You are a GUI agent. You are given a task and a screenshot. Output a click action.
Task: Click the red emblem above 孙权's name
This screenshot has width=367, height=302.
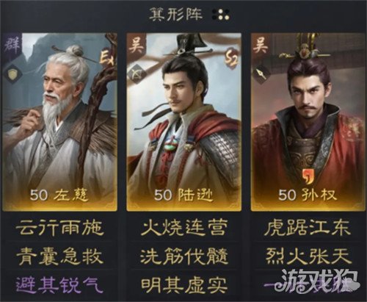(308, 177)
